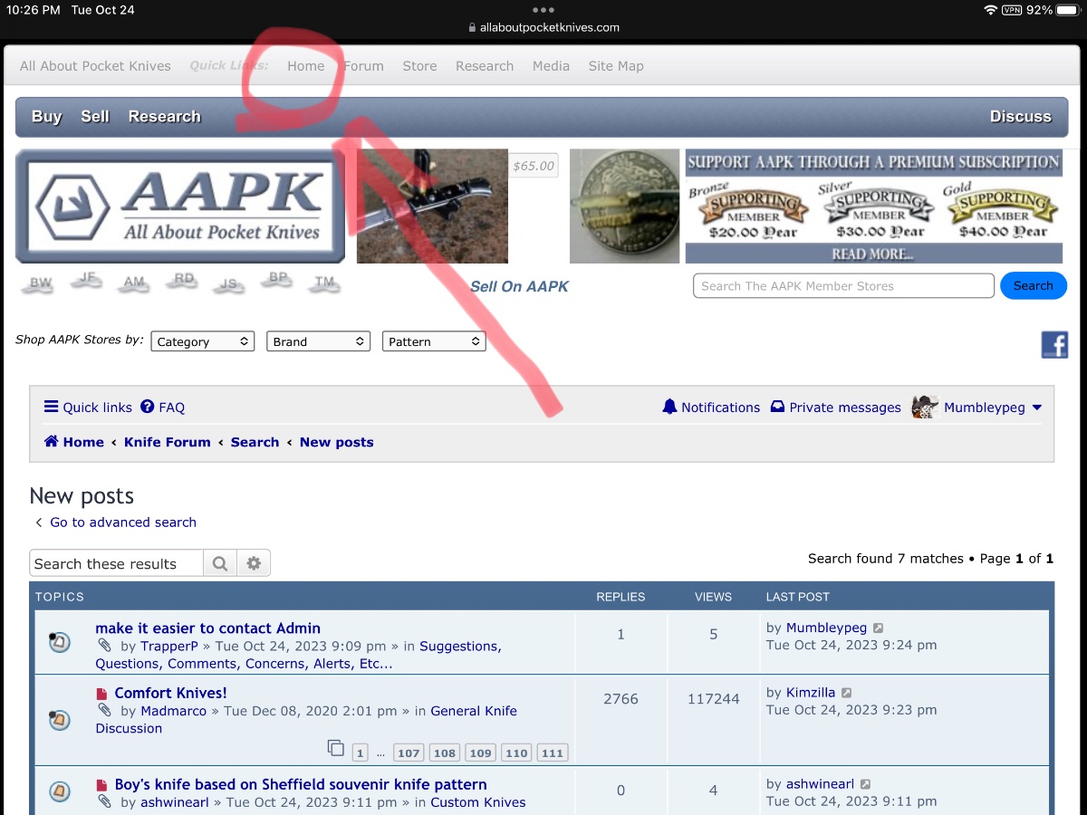Open the Pattern dropdown
This screenshot has height=815, width=1087.
pyautogui.click(x=434, y=341)
